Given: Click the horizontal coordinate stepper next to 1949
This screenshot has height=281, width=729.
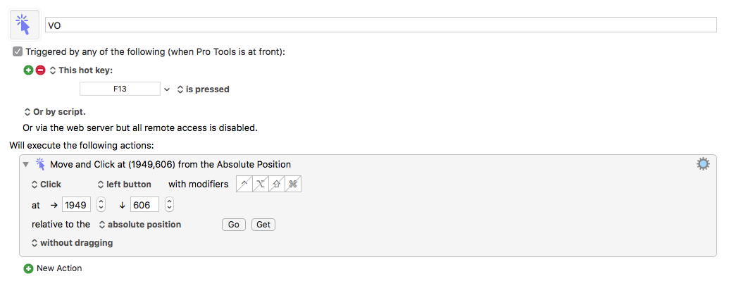Looking at the screenshot, I should coord(101,204).
